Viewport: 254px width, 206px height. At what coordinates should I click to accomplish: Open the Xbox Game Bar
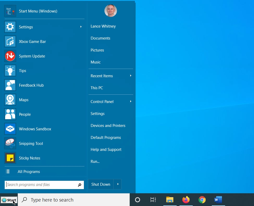coord(32,41)
